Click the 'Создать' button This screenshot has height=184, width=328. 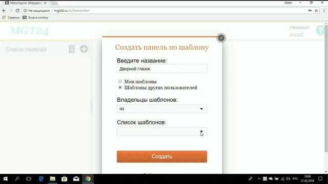162,156
